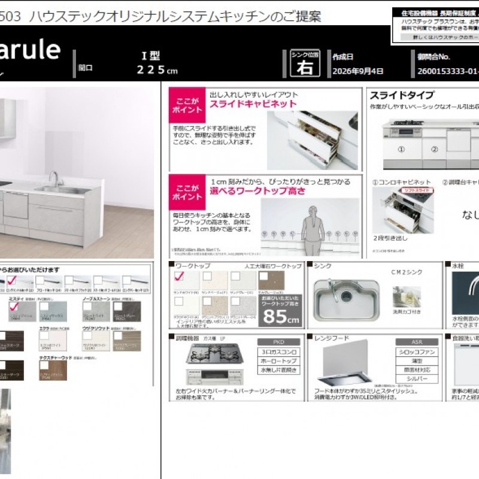The image size is (479, 479).
Task: Open the three-burner gas stove image
Action: [215, 365]
